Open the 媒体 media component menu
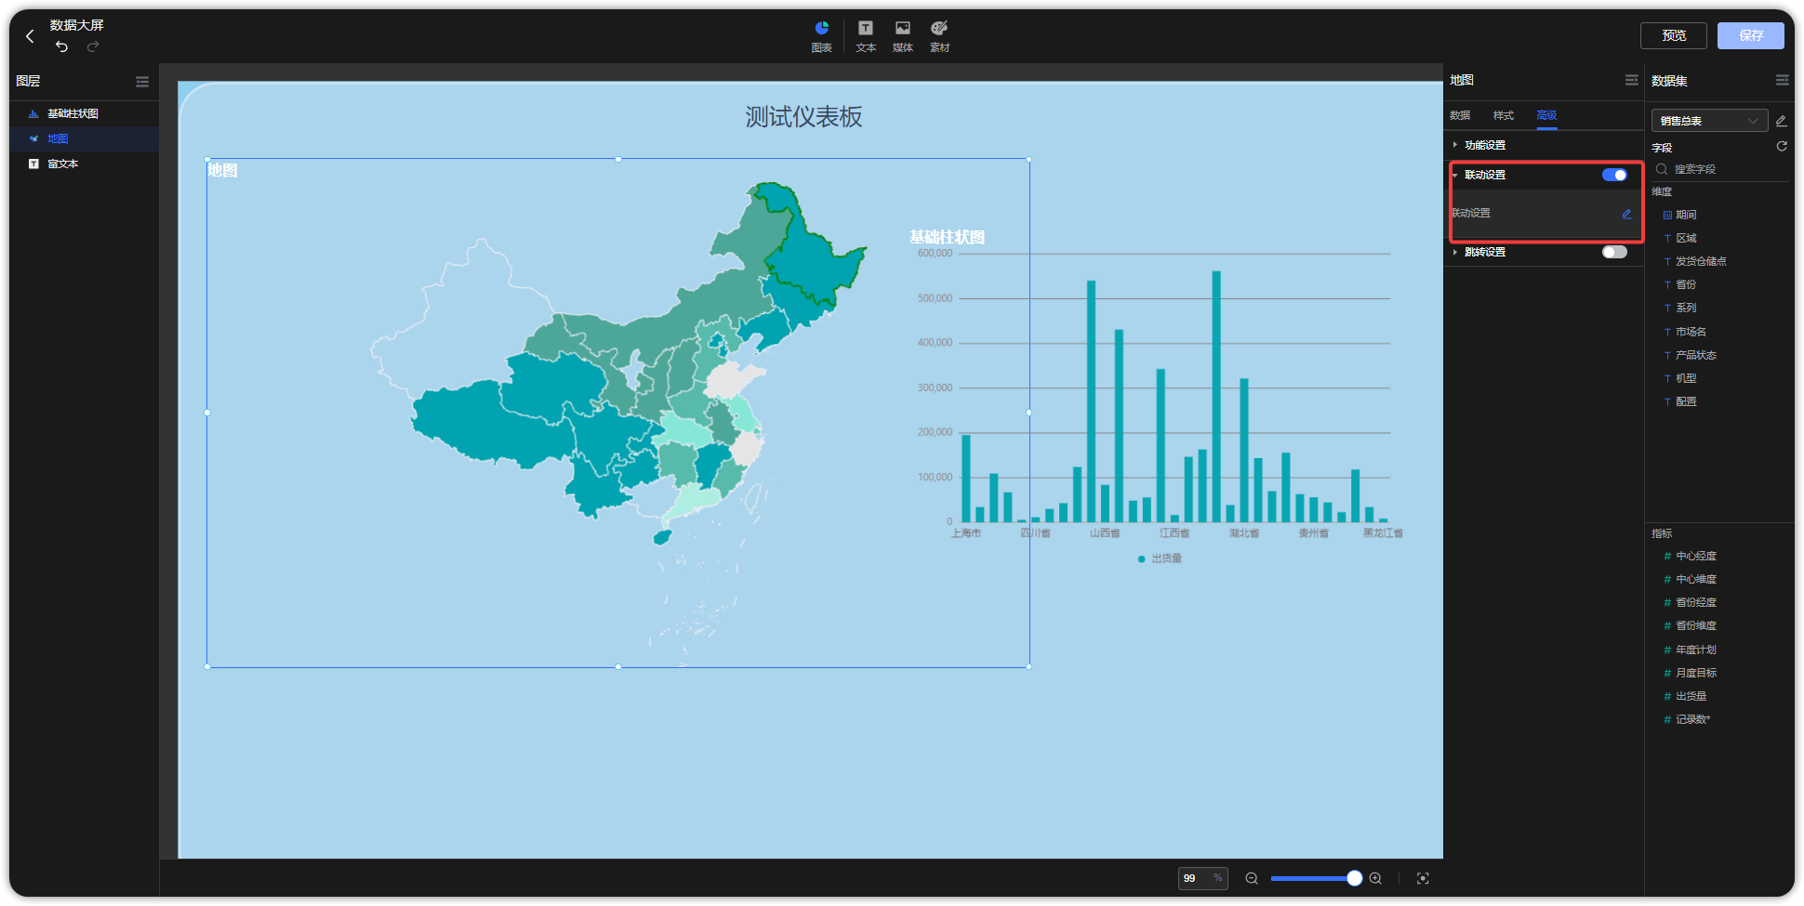This screenshot has width=1804, height=906. point(903,36)
